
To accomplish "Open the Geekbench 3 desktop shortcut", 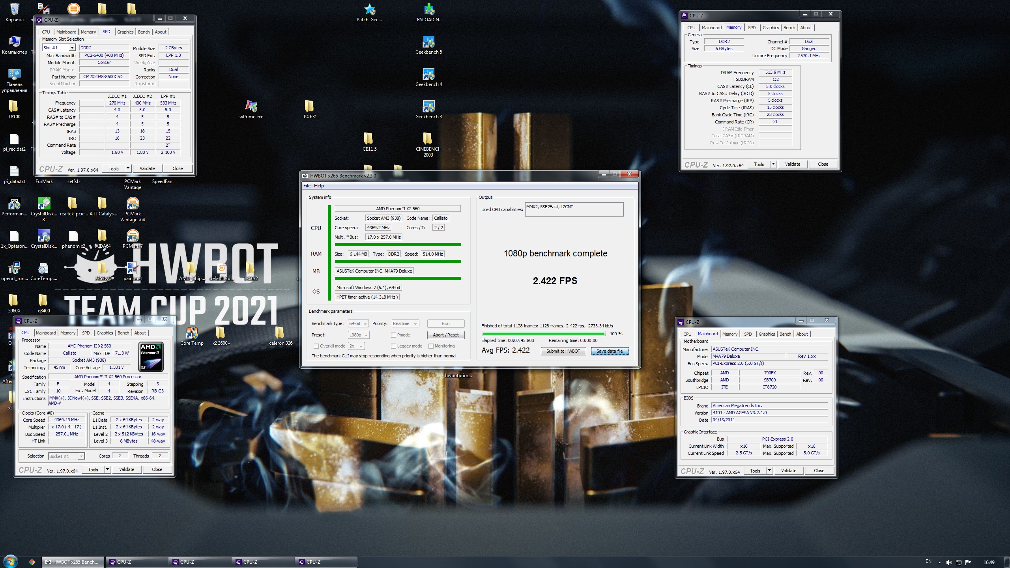I will coord(428,110).
